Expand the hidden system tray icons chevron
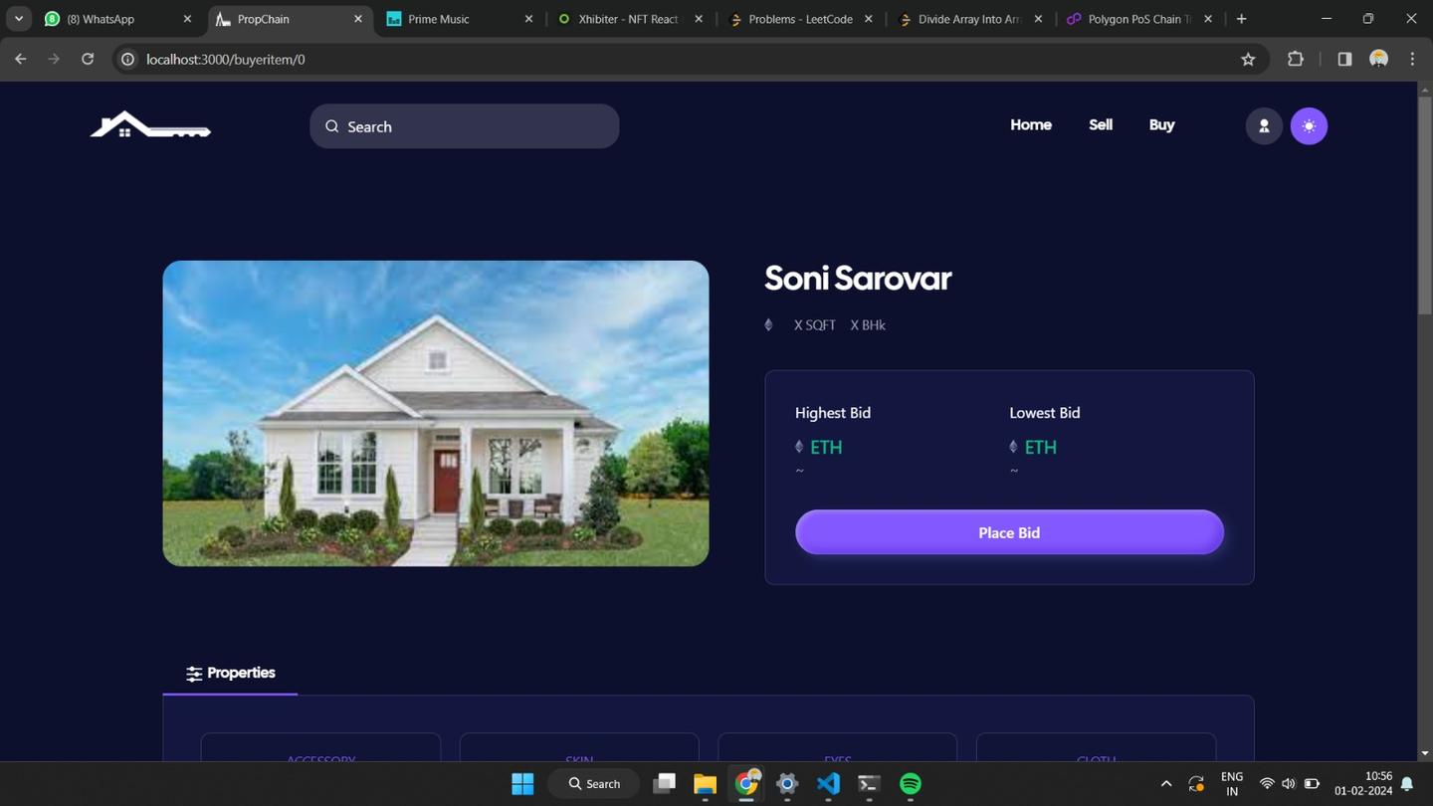 (x=1166, y=784)
